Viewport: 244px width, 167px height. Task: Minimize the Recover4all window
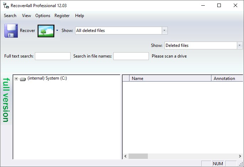203,5
